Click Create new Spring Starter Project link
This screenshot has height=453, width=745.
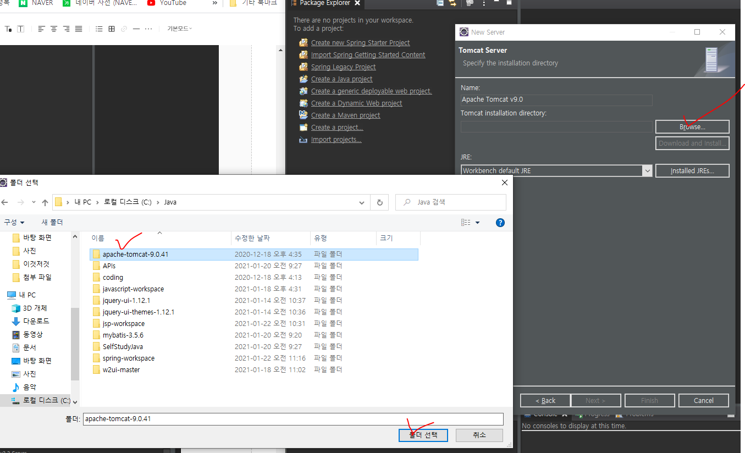point(360,43)
